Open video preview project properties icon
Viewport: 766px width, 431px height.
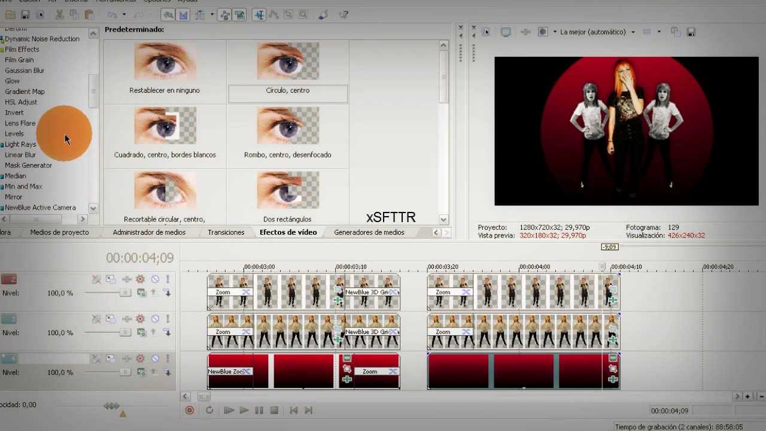point(485,32)
